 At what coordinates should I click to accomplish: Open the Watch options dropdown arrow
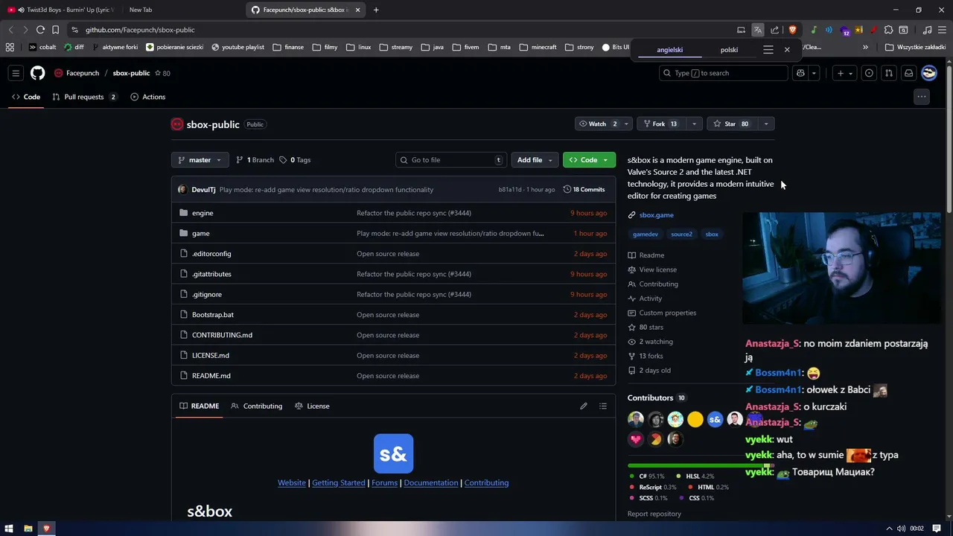(626, 124)
